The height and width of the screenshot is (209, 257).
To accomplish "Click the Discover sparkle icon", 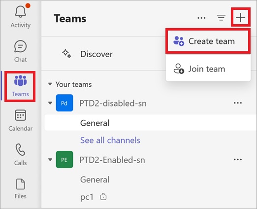I will [x=66, y=54].
